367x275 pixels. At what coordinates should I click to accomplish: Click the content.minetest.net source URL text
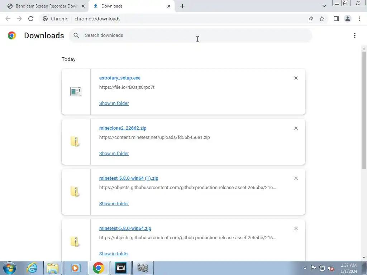click(x=154, y=137)
